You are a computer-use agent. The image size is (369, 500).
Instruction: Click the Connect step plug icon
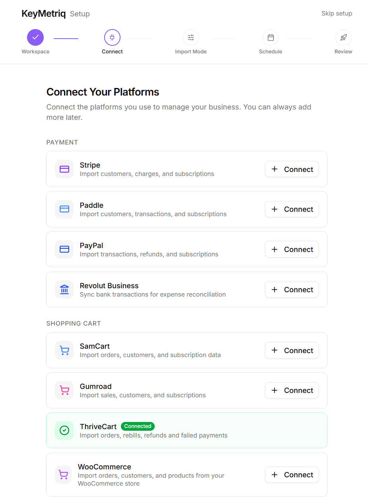click(112, 37)
